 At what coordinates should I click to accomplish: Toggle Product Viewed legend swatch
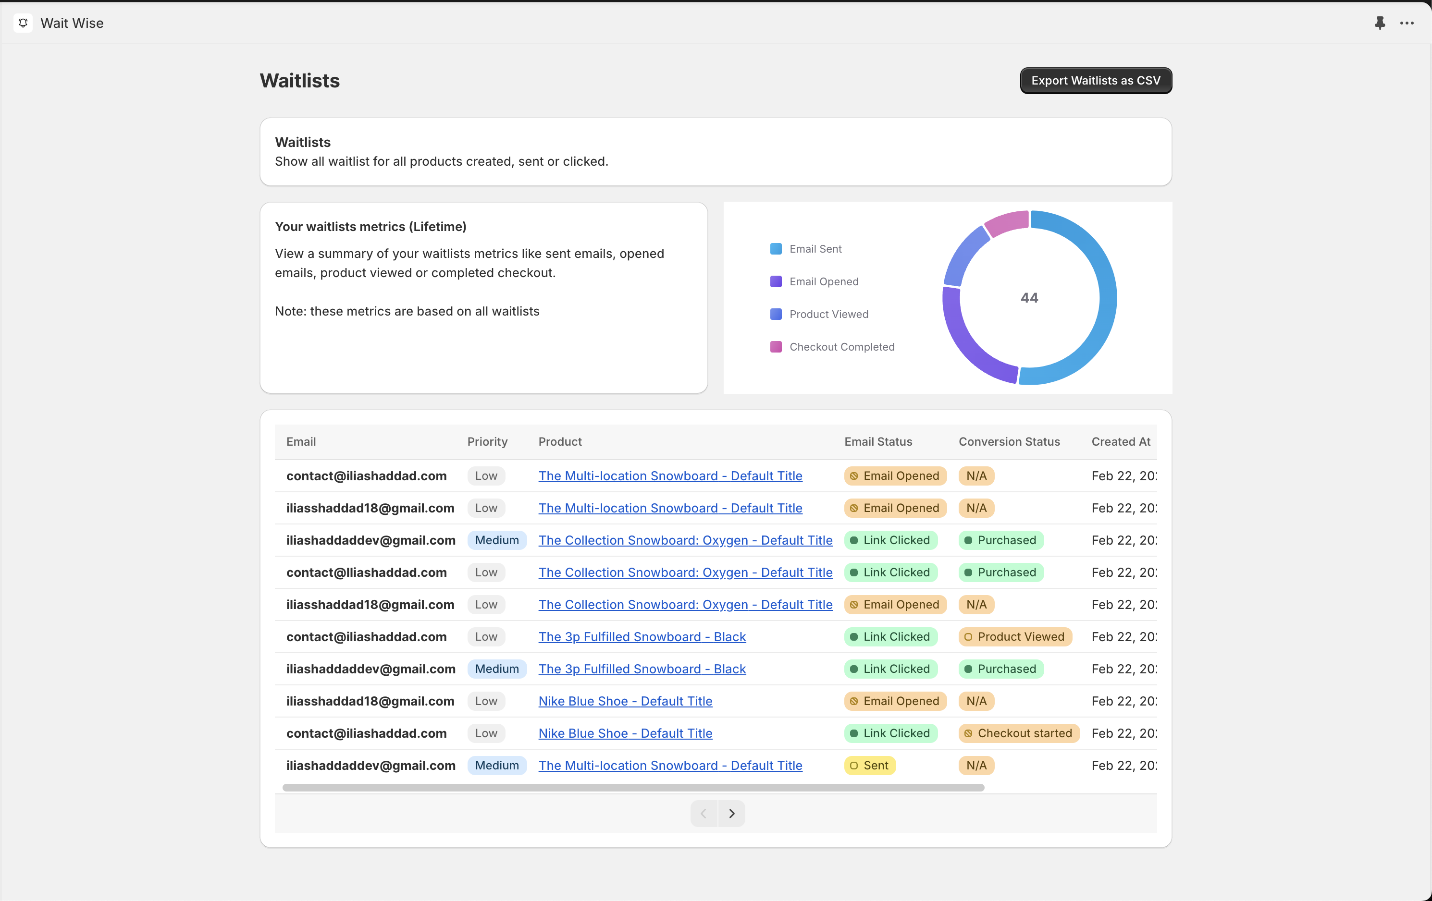(x=776, y=314)
